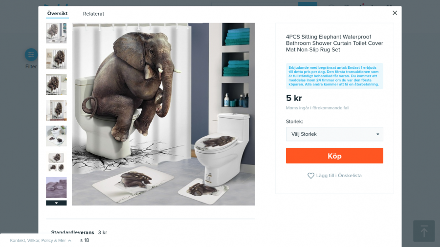This screenshot has width=440, height=247.
Task: Click the Filter icon behind the dialog
Action: tap(31, 55)
